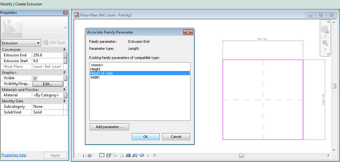Image resolution: width=340 pixels, height=162 pixels.
Task: Minimize the Floor Plan view window
Action: 310,15
